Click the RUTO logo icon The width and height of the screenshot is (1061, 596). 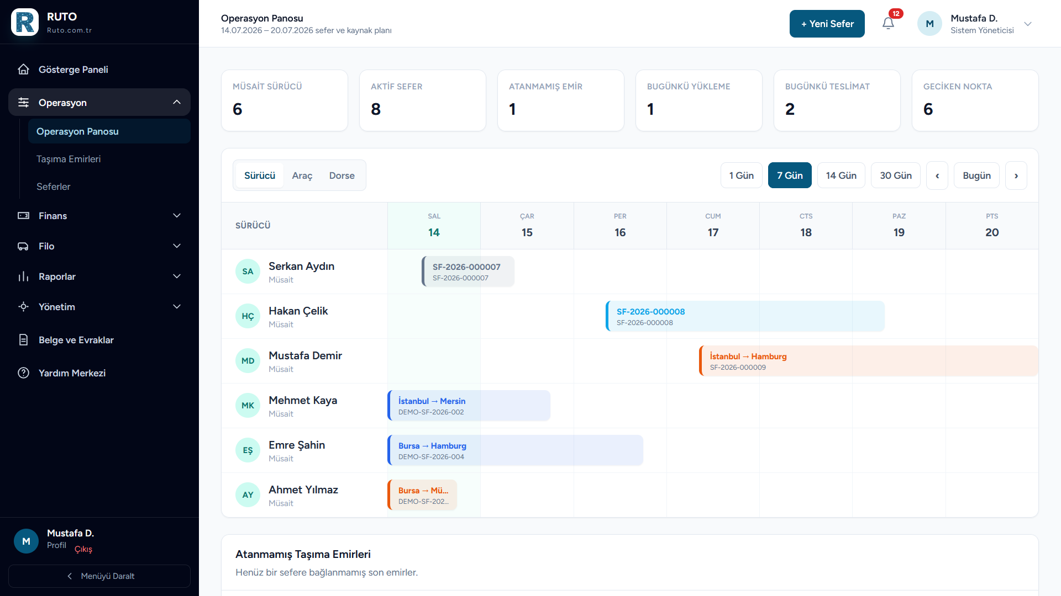click(25, 22)
